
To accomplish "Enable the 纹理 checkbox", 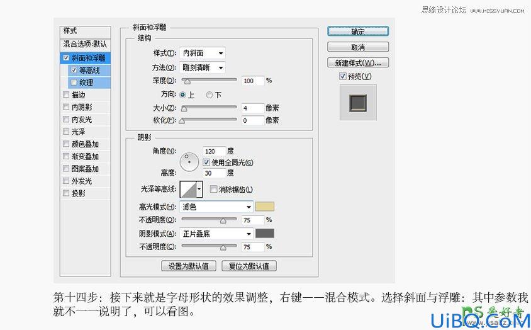I will (74, 82).
